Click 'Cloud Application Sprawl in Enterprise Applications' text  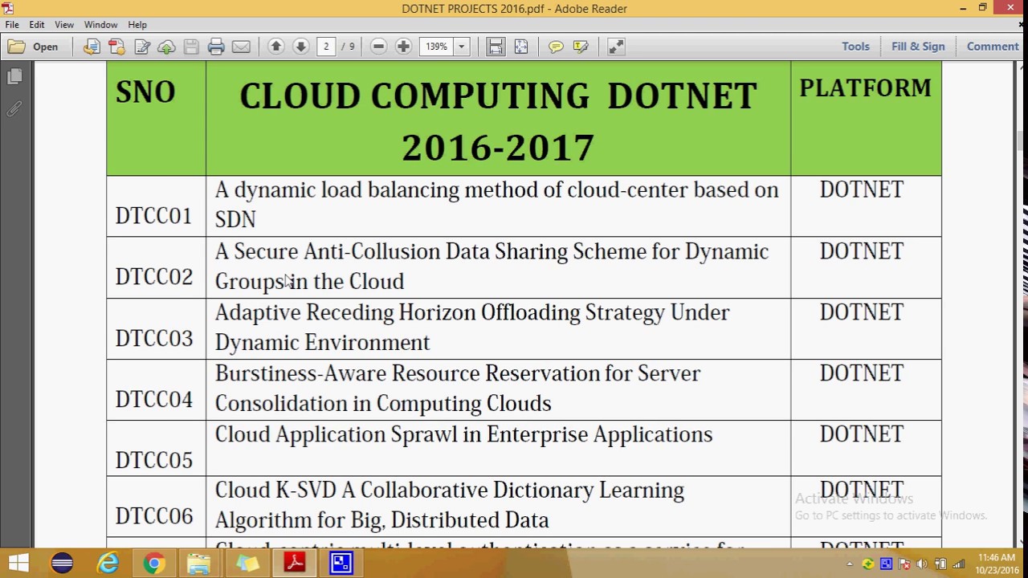463,434
